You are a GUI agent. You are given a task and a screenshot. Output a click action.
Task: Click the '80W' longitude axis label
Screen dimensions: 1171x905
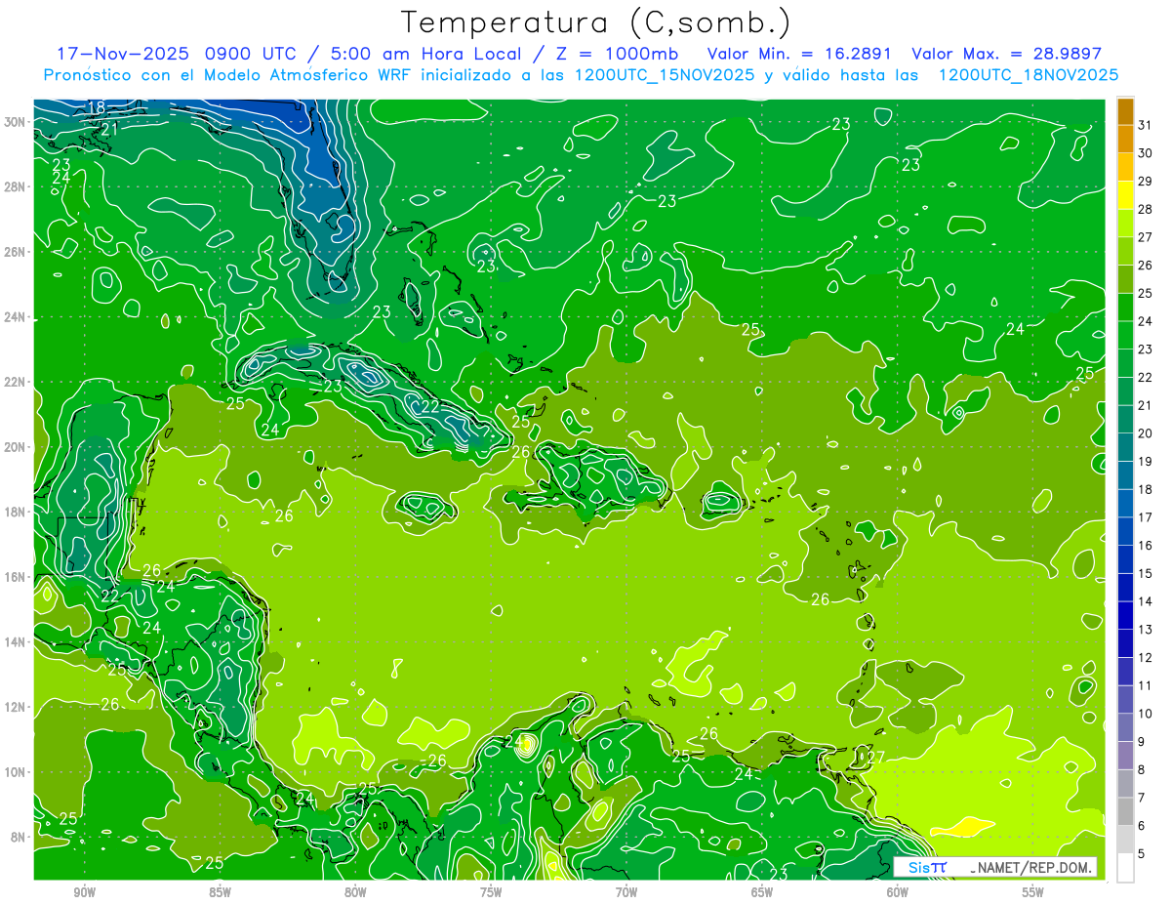tap(355, 892)
